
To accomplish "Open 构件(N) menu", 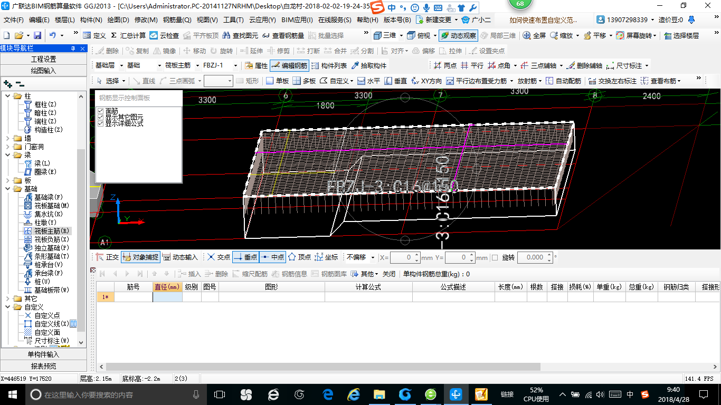I will 91,20.
